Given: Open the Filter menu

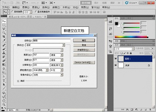Looking at the screenshot, I should point(56,7).
